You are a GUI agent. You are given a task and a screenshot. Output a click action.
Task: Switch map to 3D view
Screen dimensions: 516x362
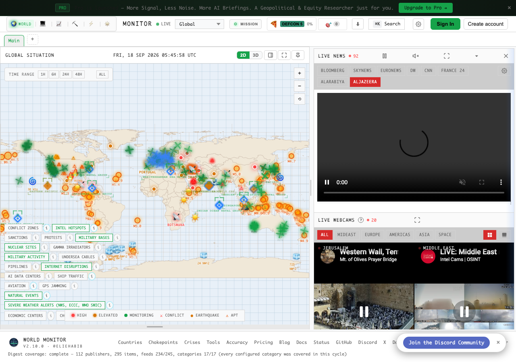point(256,55)
